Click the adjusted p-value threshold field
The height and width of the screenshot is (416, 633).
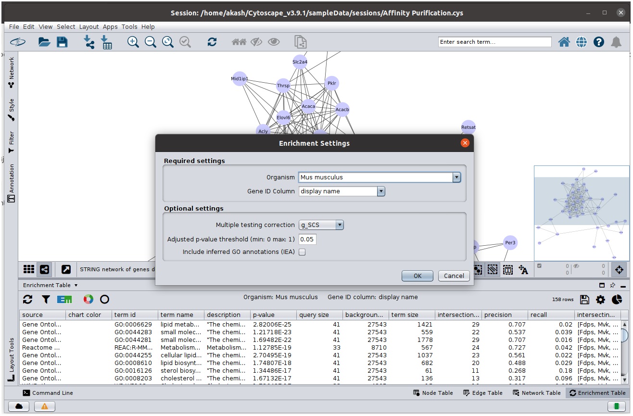click(x=307, y=240)
